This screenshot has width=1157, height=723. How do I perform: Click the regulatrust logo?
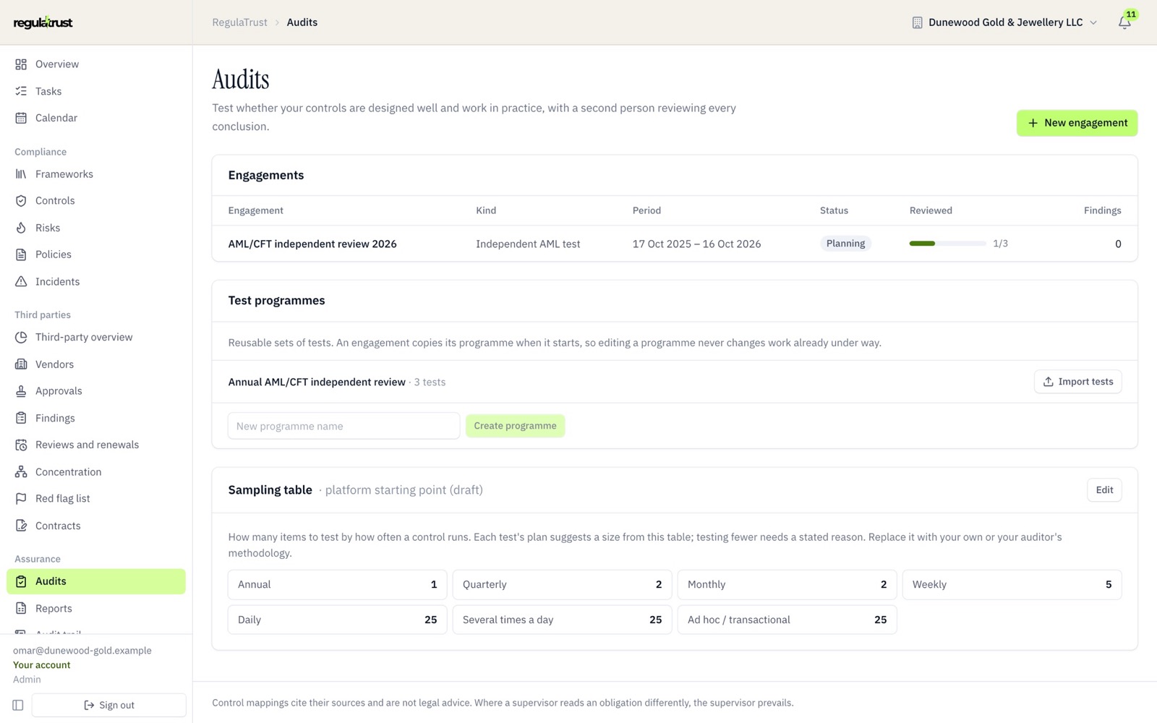43,22
